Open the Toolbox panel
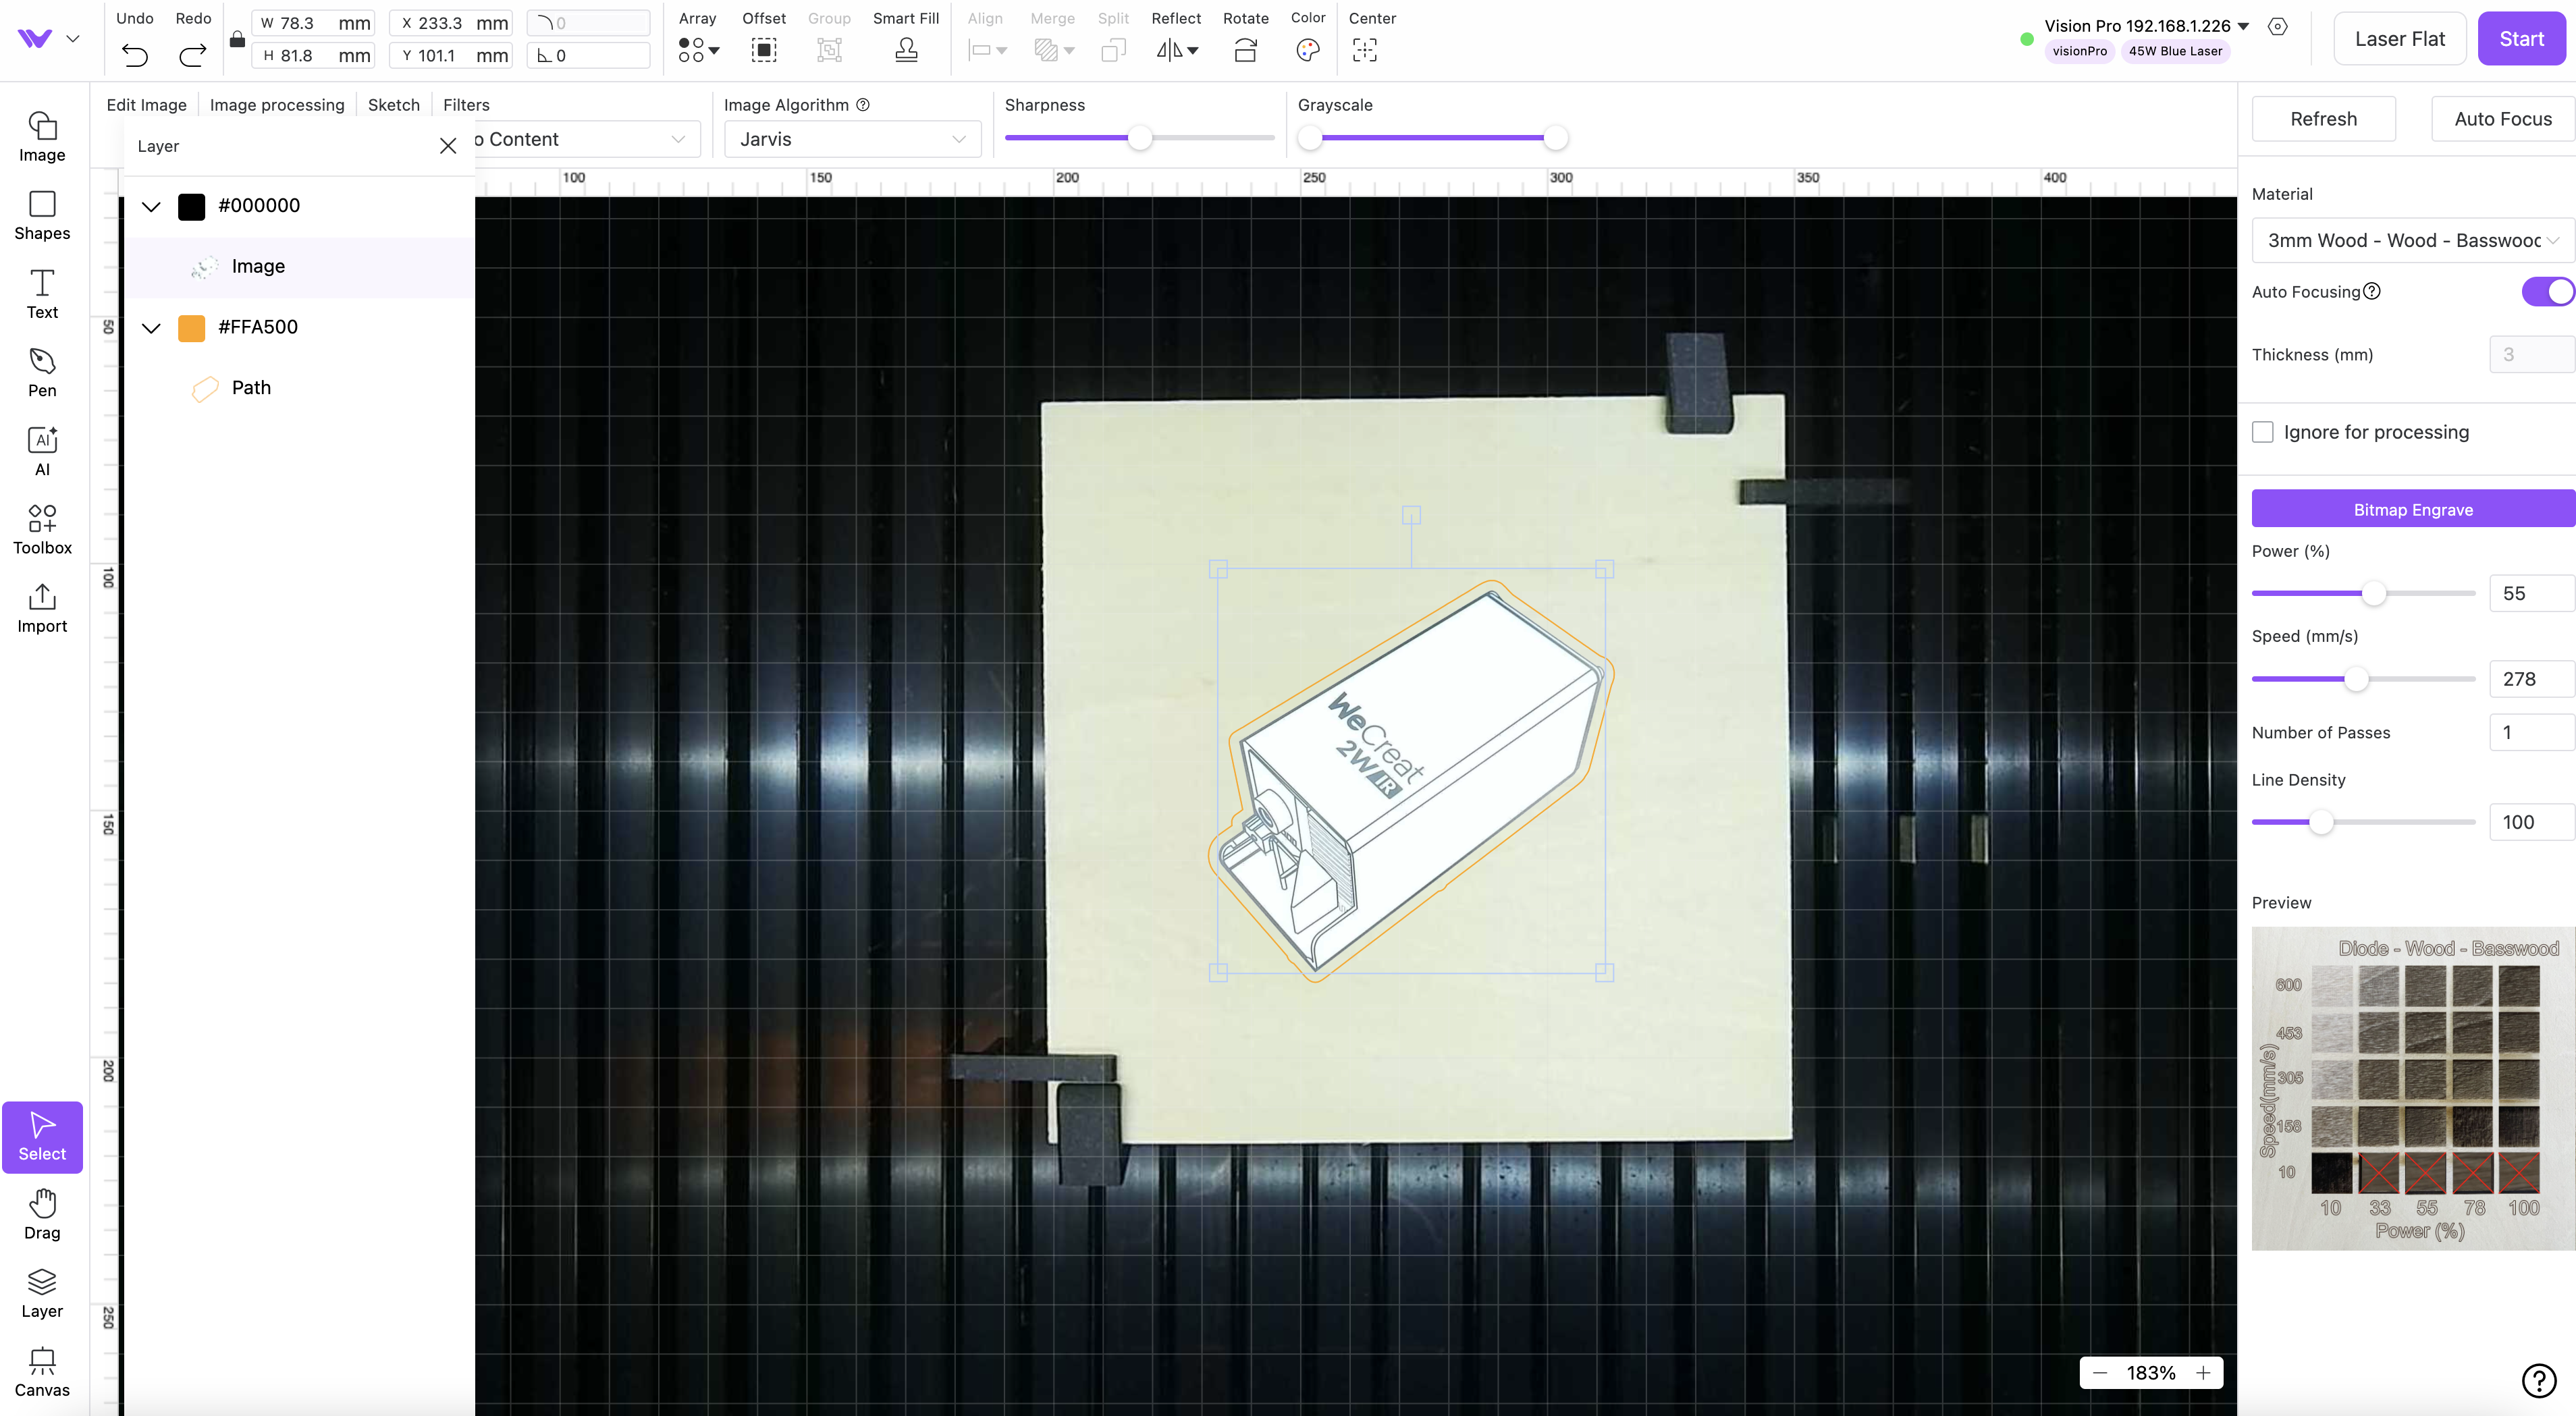 click(42, 529)
